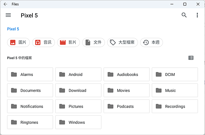Screen dimensions: 205x135
Task: Open the Audiobooks folder
Action: [x=126, y=75]
